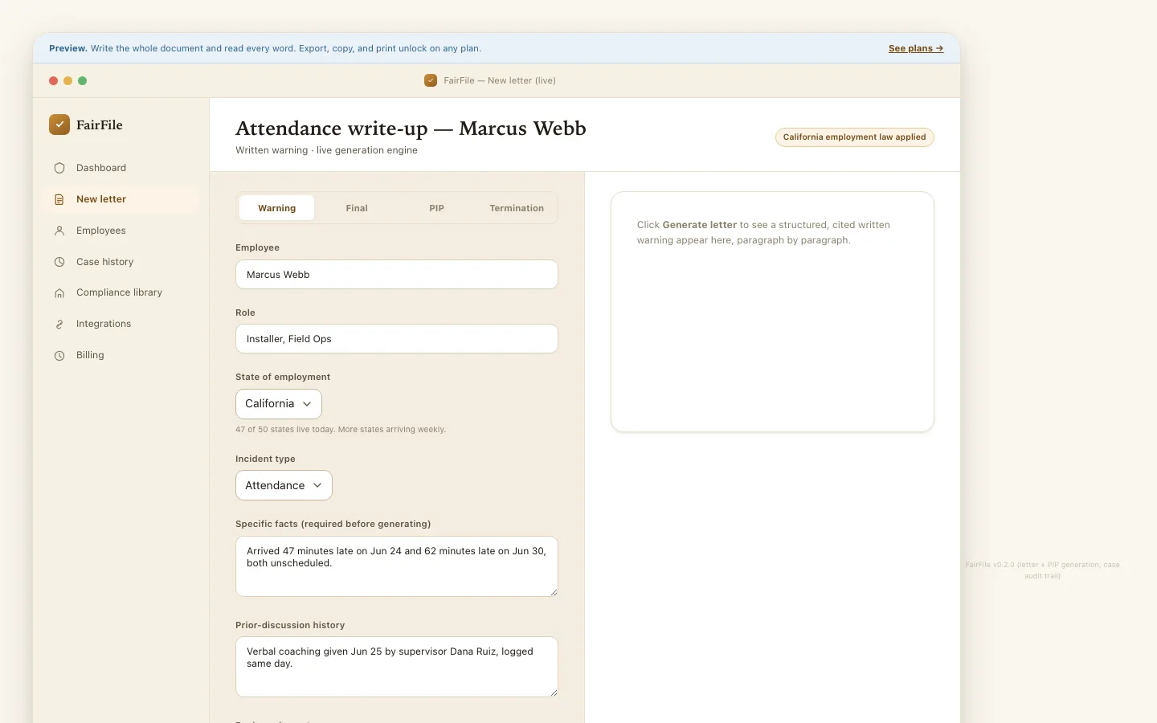
Task: Open the State of employment dropdown
Action: tap(279, 404)
